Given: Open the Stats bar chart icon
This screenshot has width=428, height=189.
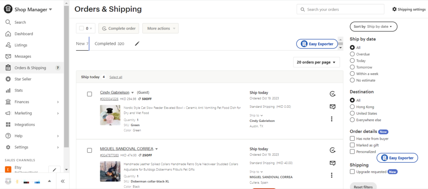Looking at the screenshot, I should pyautogui.click(x=8, y=90).
